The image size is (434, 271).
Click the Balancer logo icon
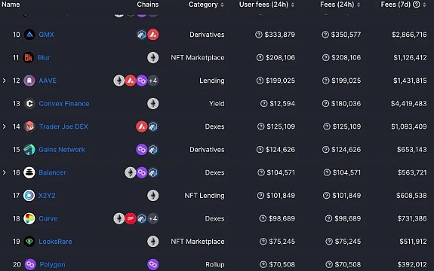(29, 172)
